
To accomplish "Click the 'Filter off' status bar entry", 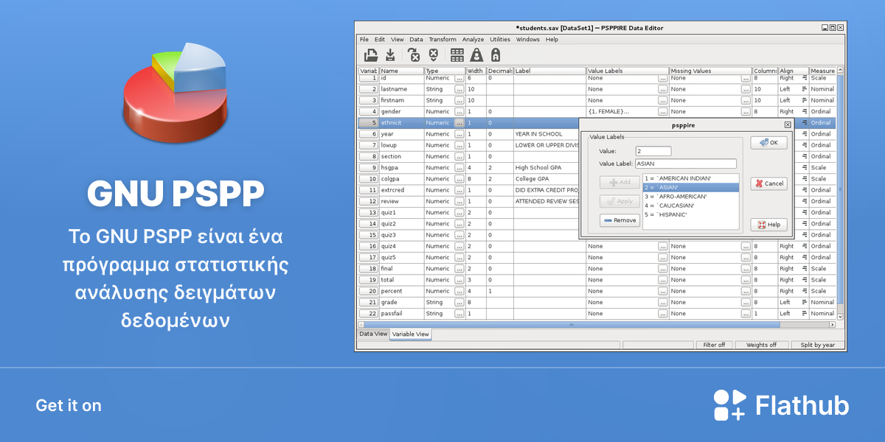I will click(714, 345).
